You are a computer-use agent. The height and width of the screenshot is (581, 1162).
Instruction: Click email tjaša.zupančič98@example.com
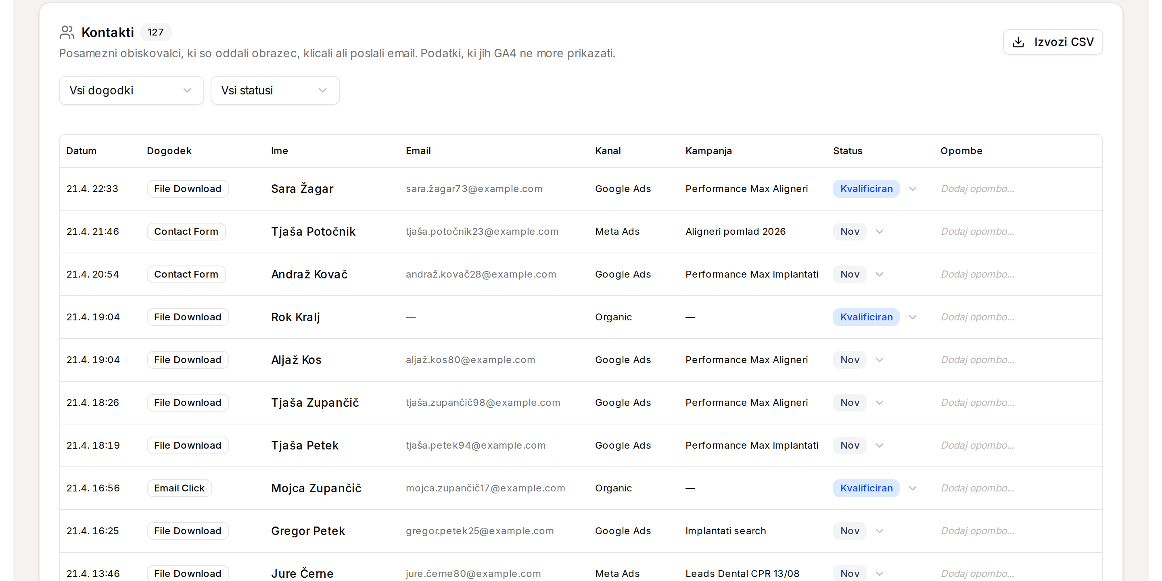[x=483, y=403]
